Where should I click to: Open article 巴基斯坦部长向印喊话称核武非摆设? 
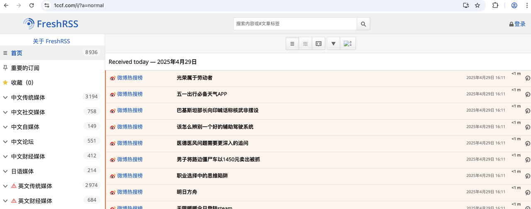point(218,111)
